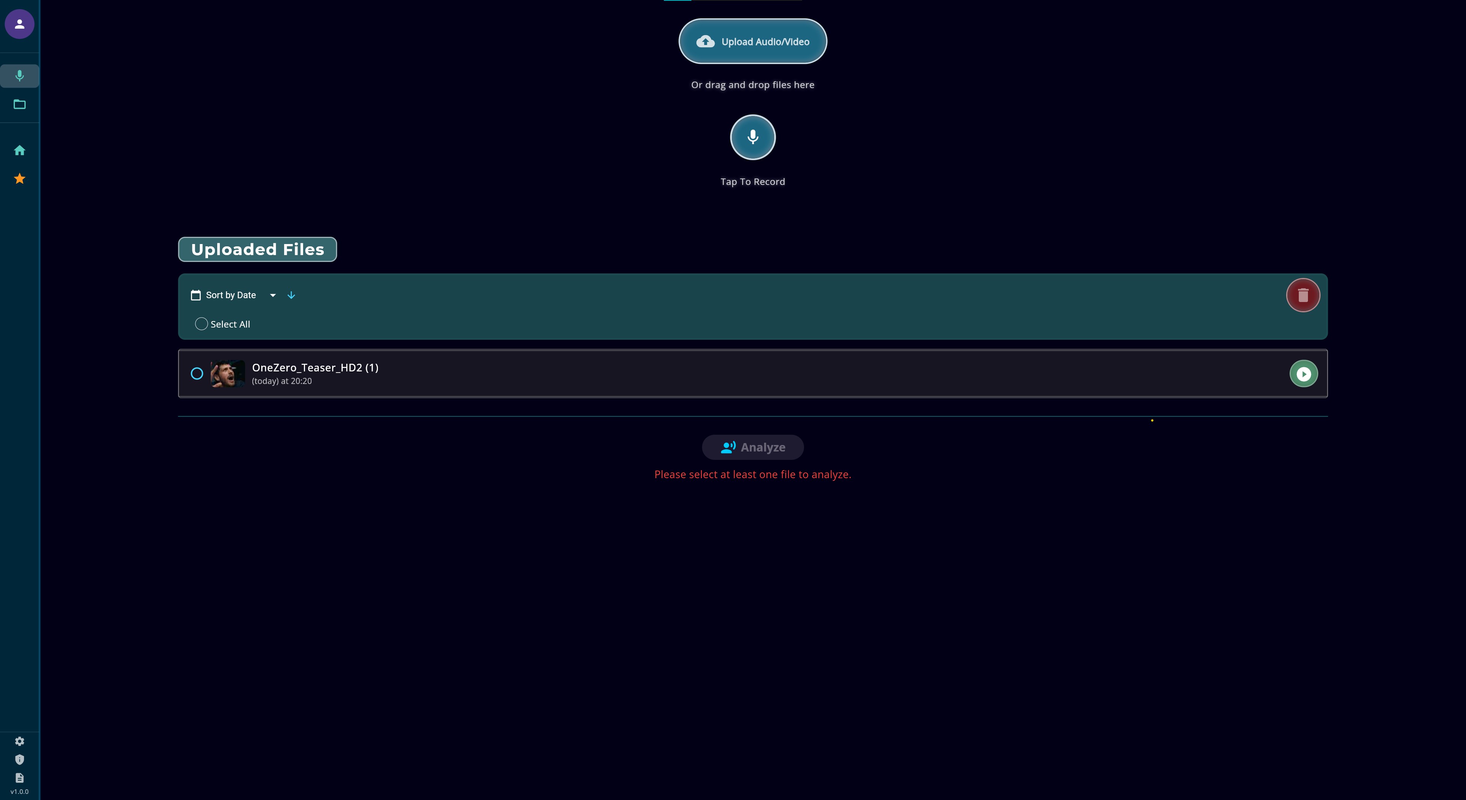Open the Sort by Date dropdown
Viewport: 1466px width, 800px height.
pos(231,294)
